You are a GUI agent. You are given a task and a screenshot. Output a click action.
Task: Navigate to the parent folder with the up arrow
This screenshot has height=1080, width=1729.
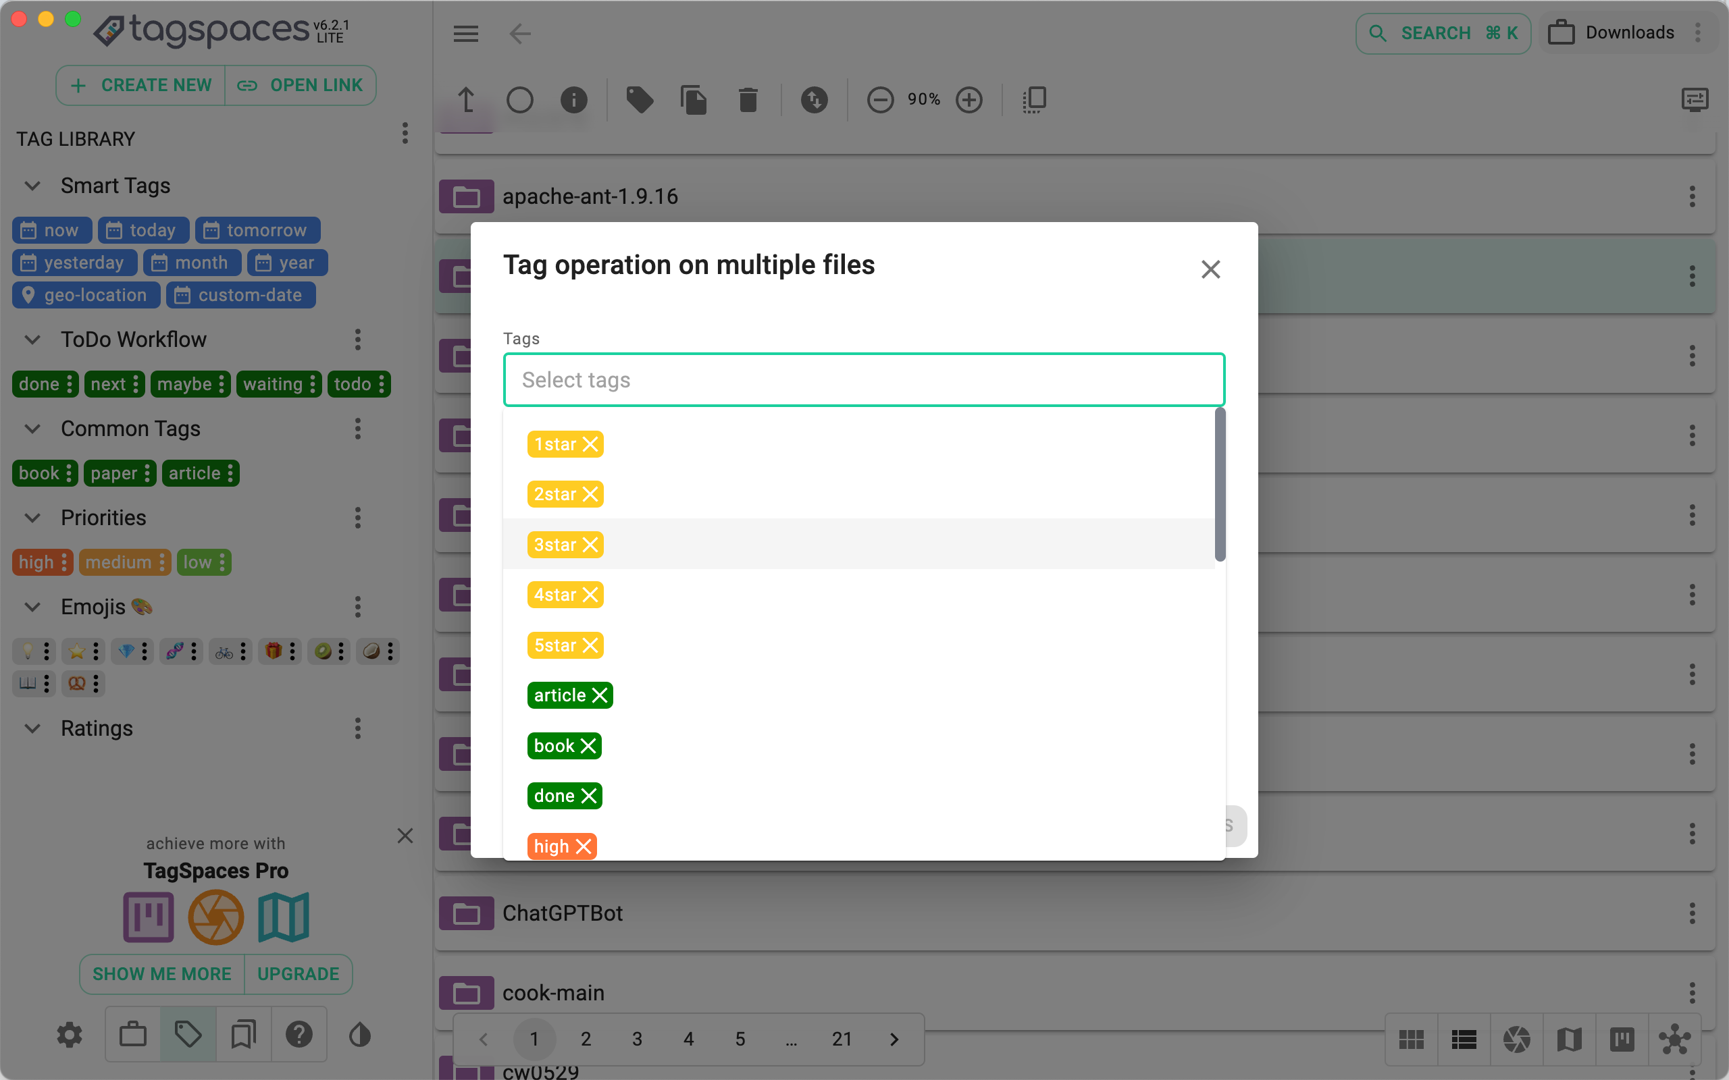(466, 99)
